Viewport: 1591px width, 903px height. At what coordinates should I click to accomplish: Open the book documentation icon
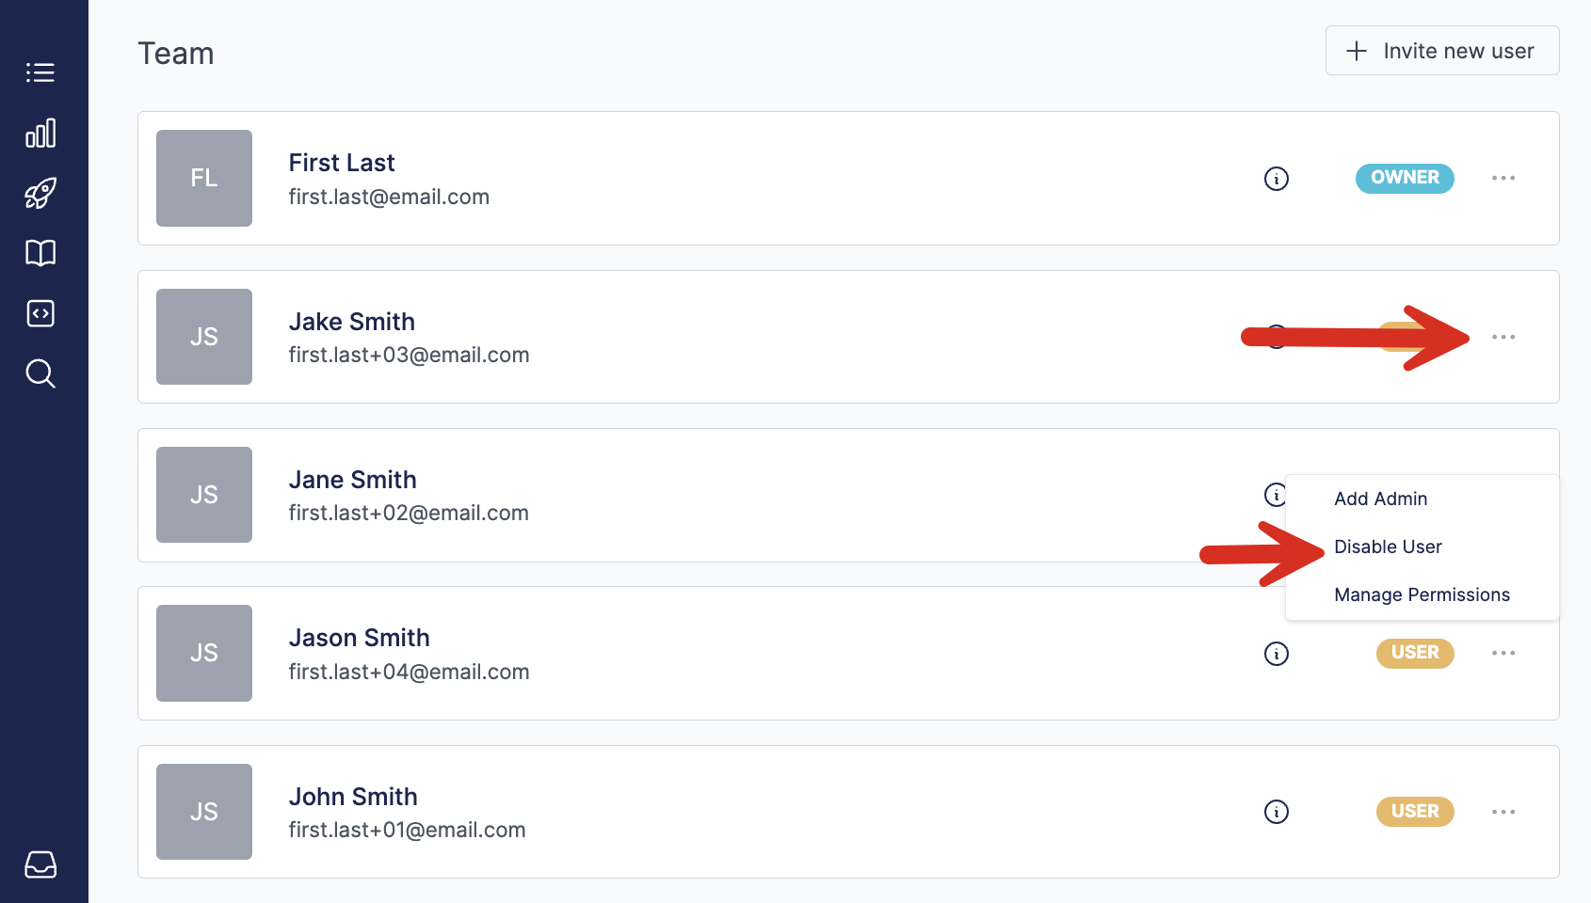tap(40, 253)
